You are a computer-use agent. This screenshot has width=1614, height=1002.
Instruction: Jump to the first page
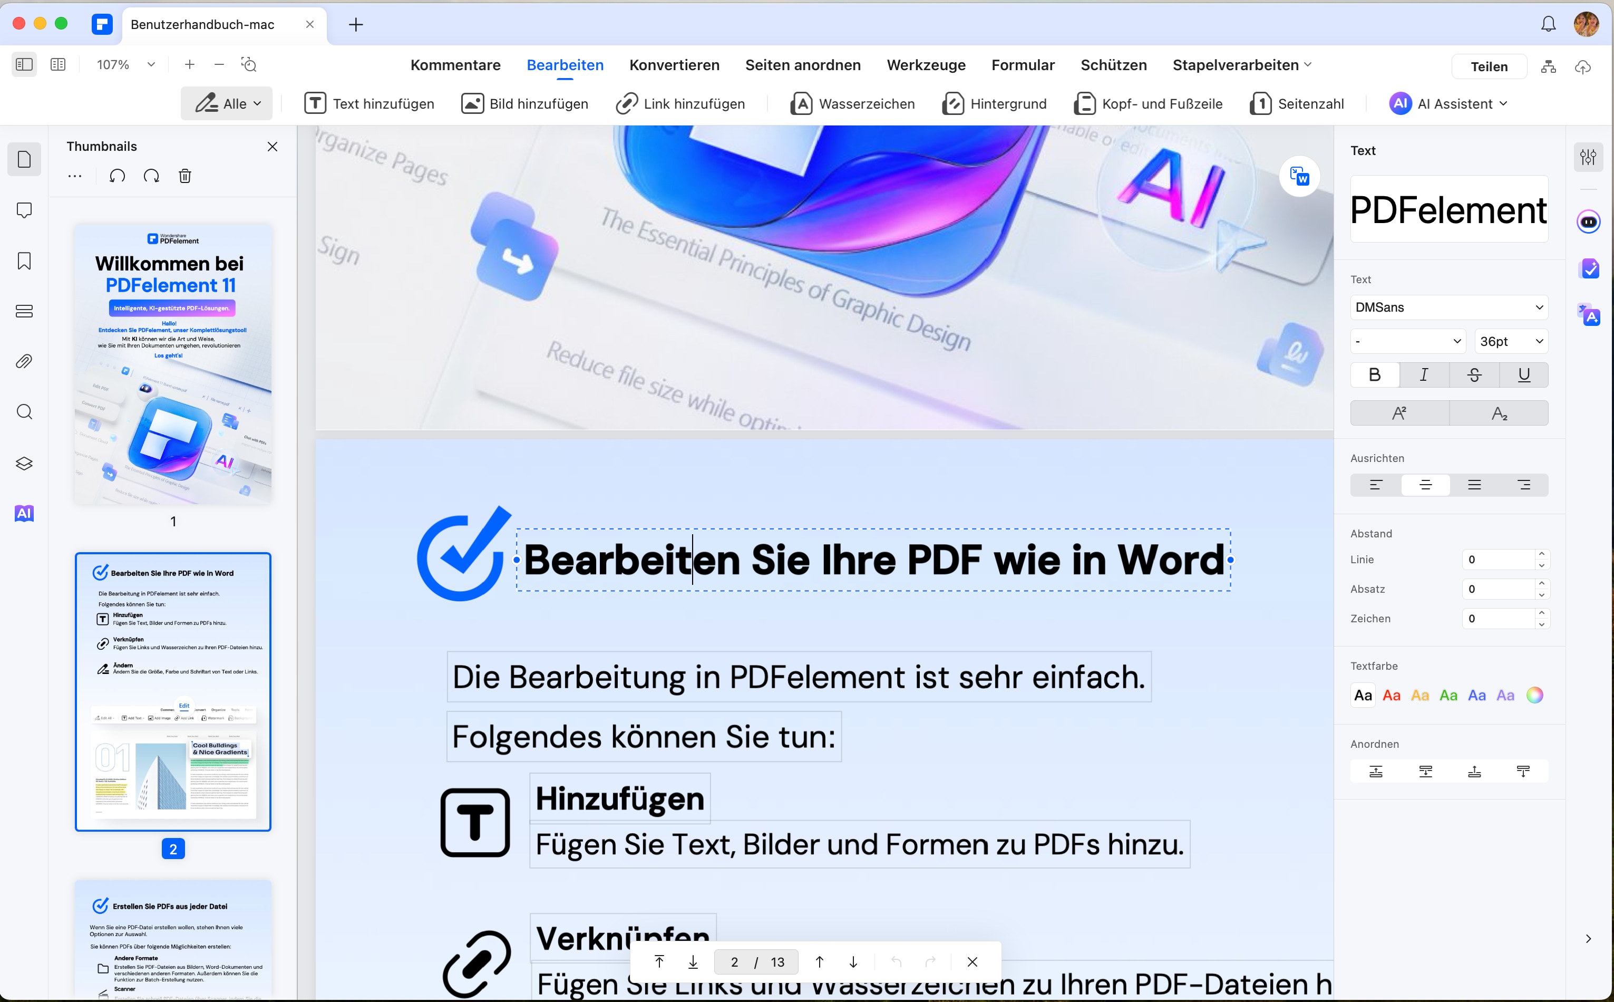659,961
